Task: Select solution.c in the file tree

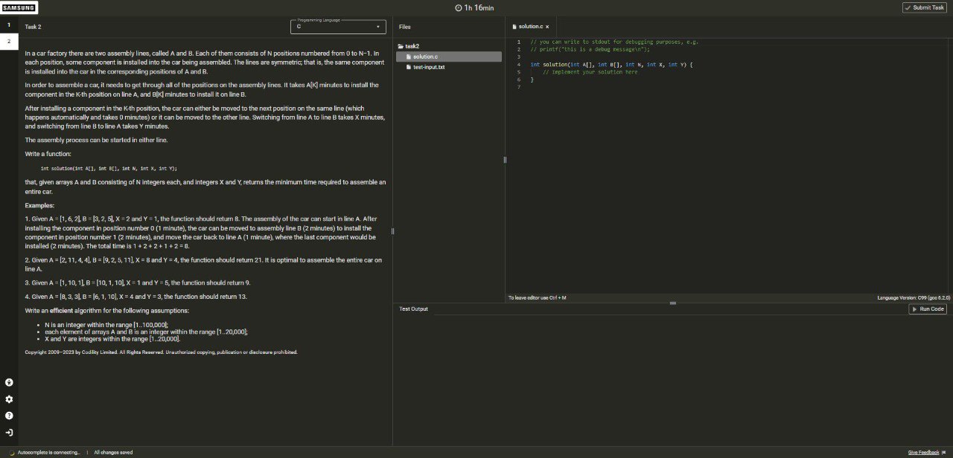Action: pos(425,57)
